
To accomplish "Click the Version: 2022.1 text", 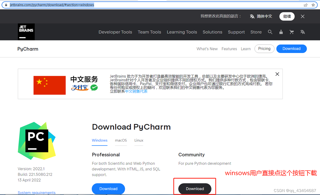I will pos(31,169).
